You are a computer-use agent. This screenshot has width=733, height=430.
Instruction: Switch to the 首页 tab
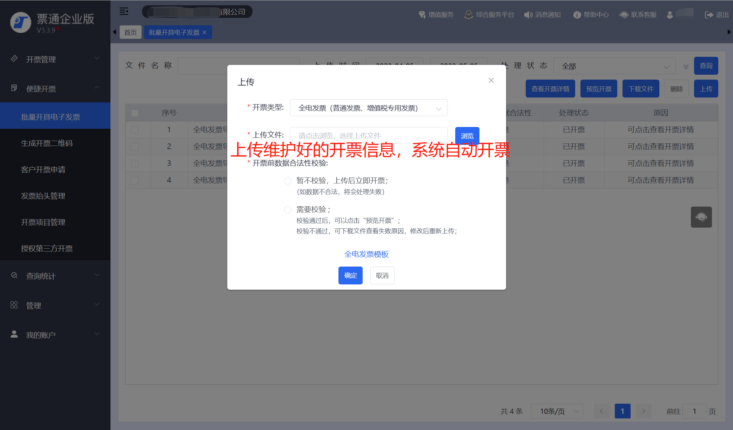[130, 32]
